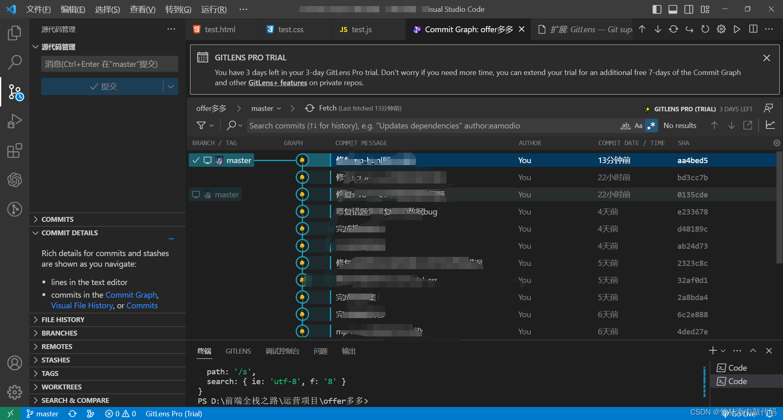Open the Manage gear in activity bar
Screen dimensions: 783x420
[15, 392]
